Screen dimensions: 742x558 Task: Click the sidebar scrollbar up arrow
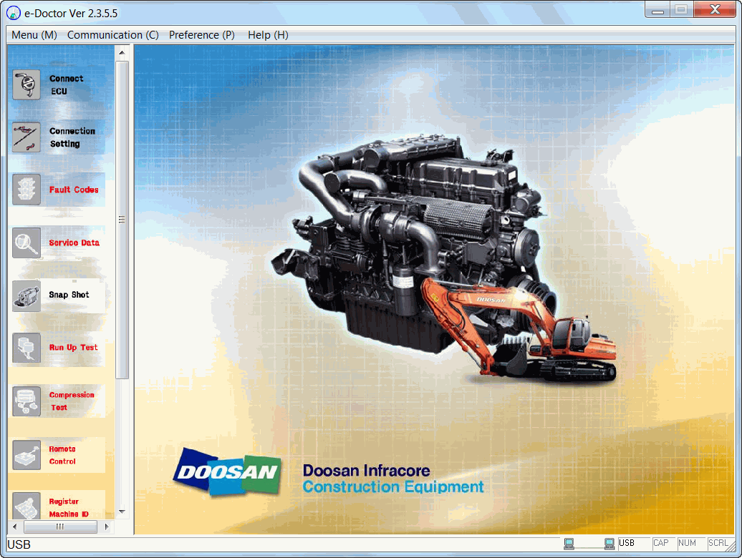pos(122,51)
